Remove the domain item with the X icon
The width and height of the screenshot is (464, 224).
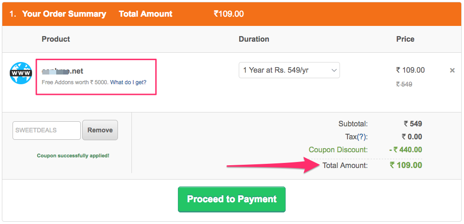452,70
